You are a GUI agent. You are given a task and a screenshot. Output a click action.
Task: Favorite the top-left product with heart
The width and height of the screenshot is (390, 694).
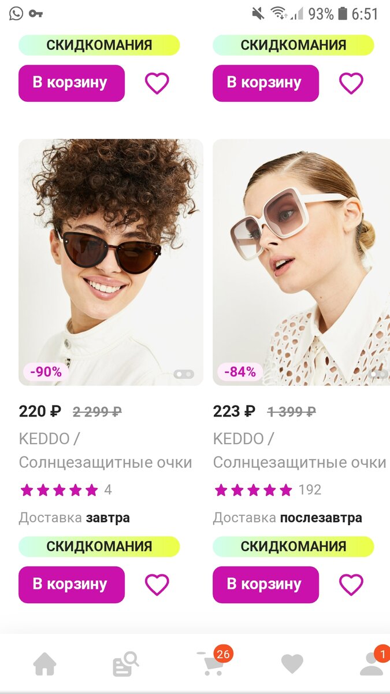pos(157,83)
